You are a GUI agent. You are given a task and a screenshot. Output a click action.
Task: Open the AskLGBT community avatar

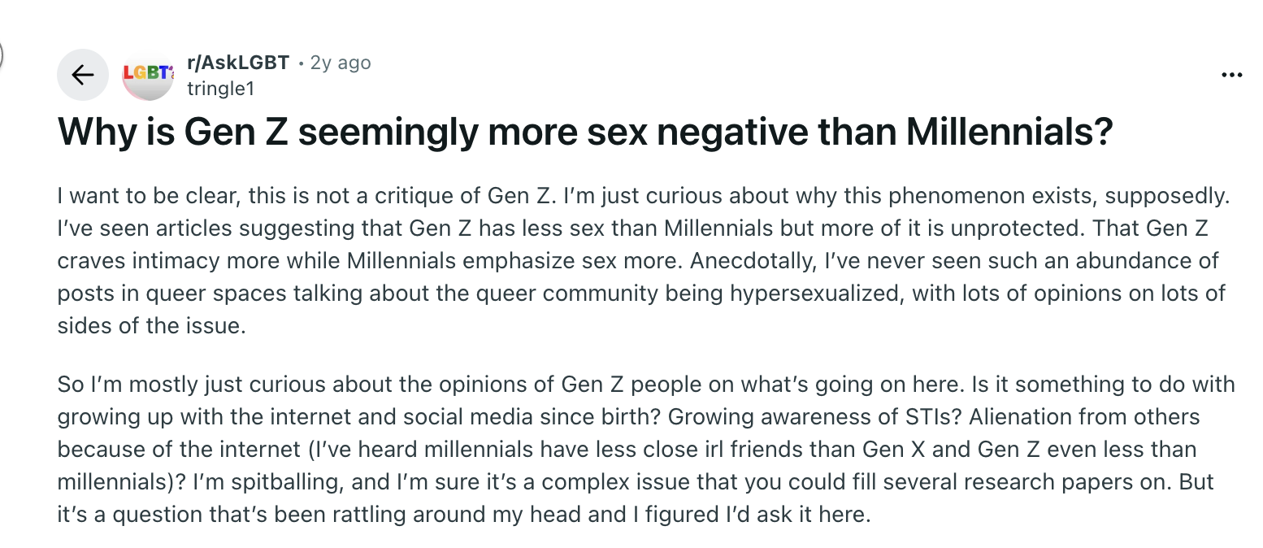tap(148, 76)
